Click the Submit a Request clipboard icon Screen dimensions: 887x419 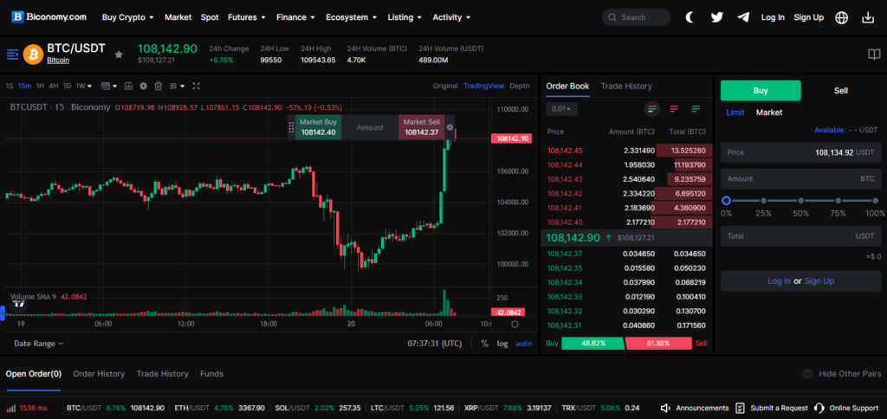click(x=740, y=408)
